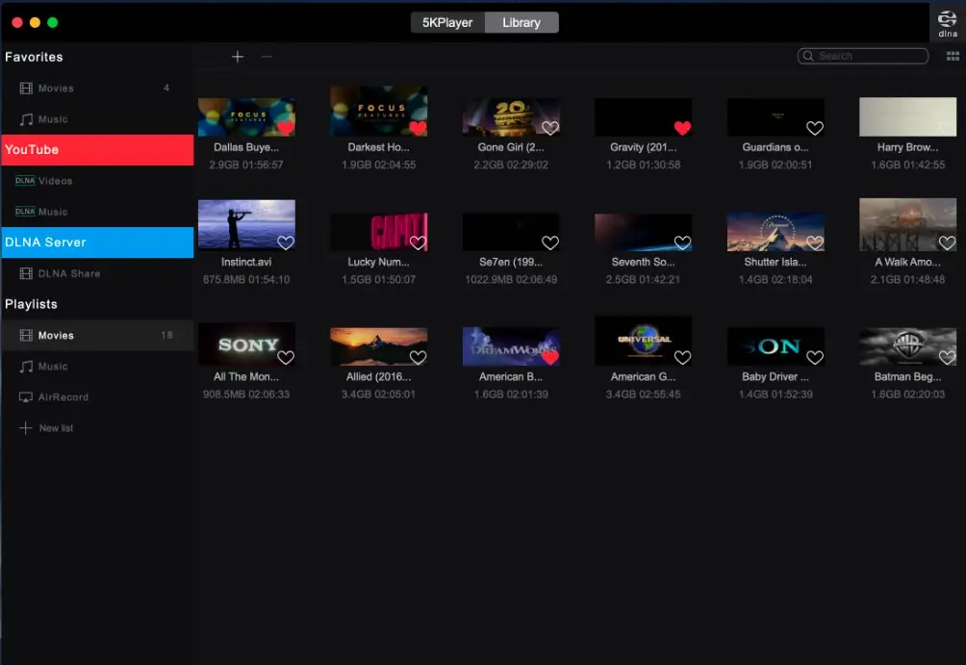Select Movies playlist
Screen dimensions: 966x665
point(97,335)
